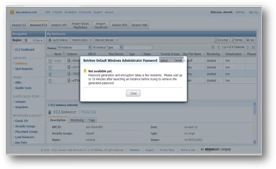Switch to the Amazon EC2 tab

click(39, 25)
